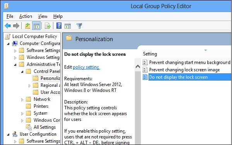Select the Printers tree item

tap(41, 106)
